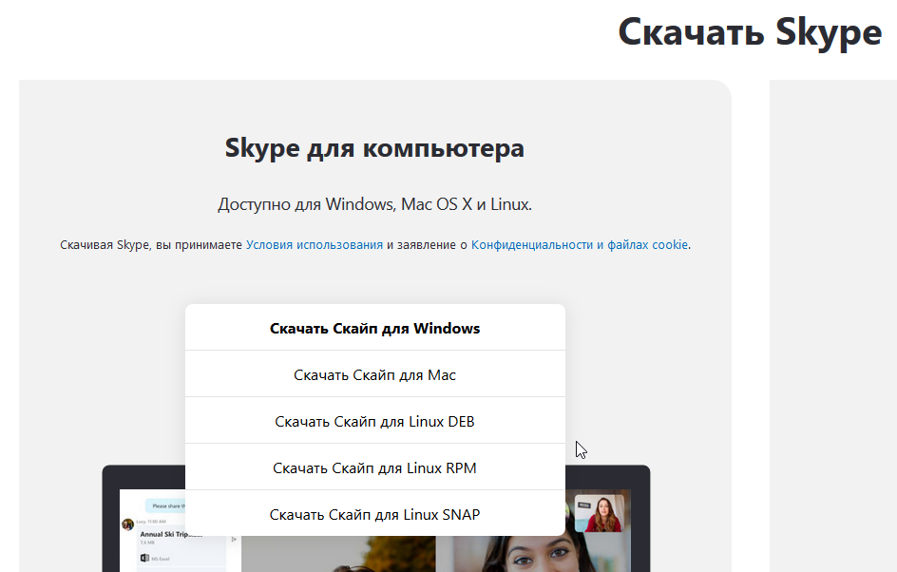The width and height of the screenshot is (897, 572).
Task: Click the Skype для компьютера heading
Action: [x=374, y=147]
